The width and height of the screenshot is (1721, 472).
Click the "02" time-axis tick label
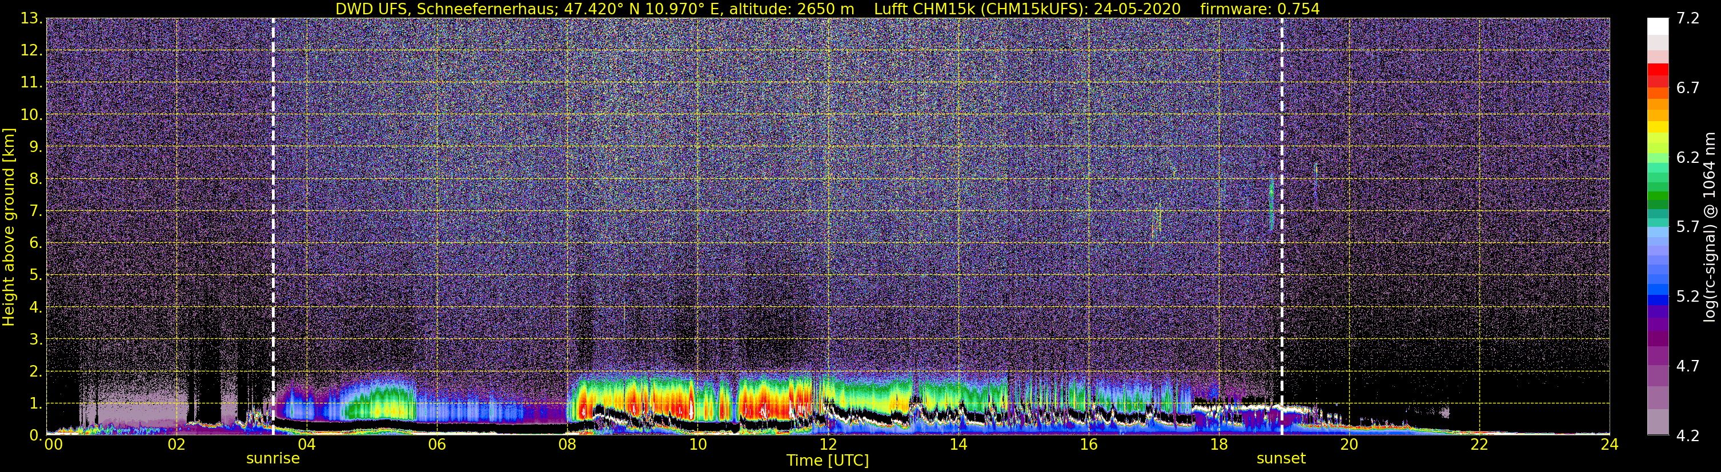point(176,445)
